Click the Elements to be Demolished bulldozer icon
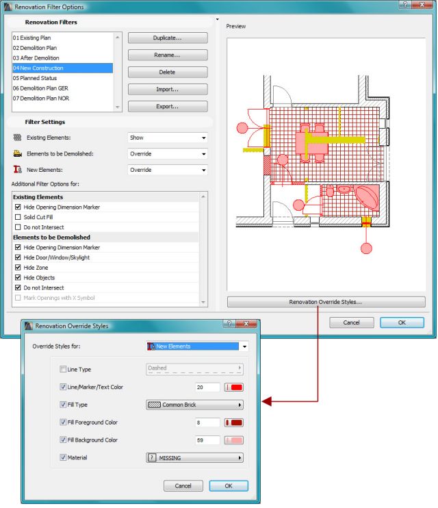Screen dimensions: 438x508 click(18, 153)
